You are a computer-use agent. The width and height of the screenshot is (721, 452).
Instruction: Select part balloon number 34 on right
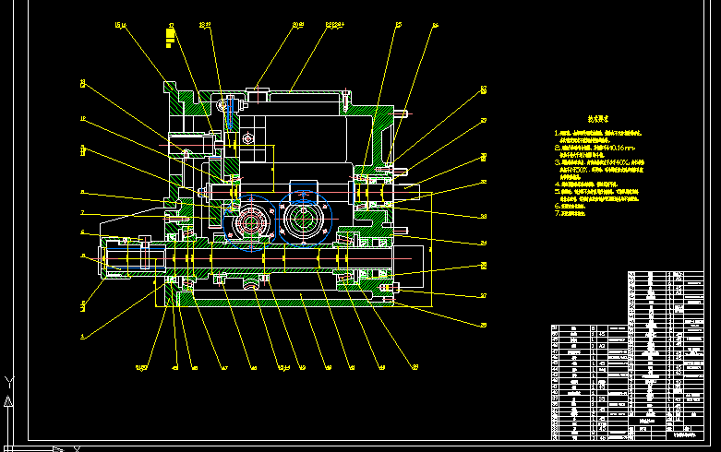pos(483,244)
